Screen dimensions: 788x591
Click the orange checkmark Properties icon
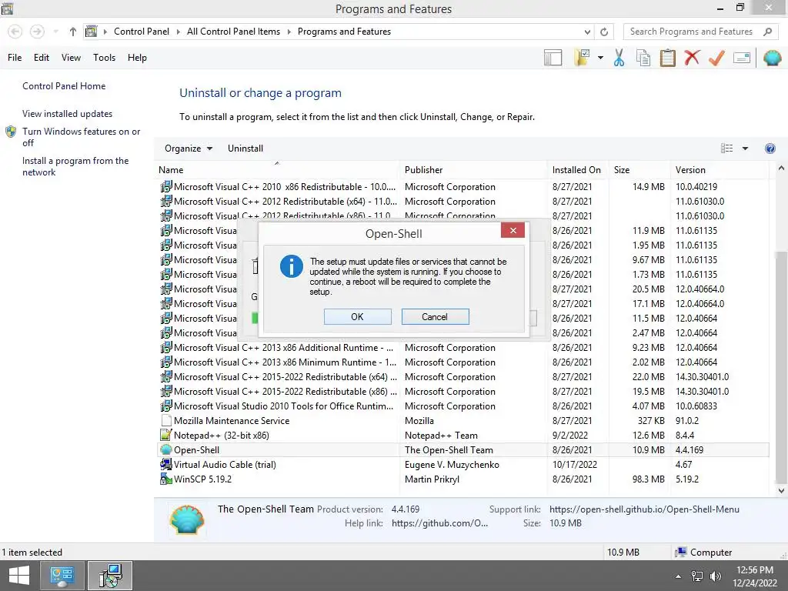click(x=716, y=58)
